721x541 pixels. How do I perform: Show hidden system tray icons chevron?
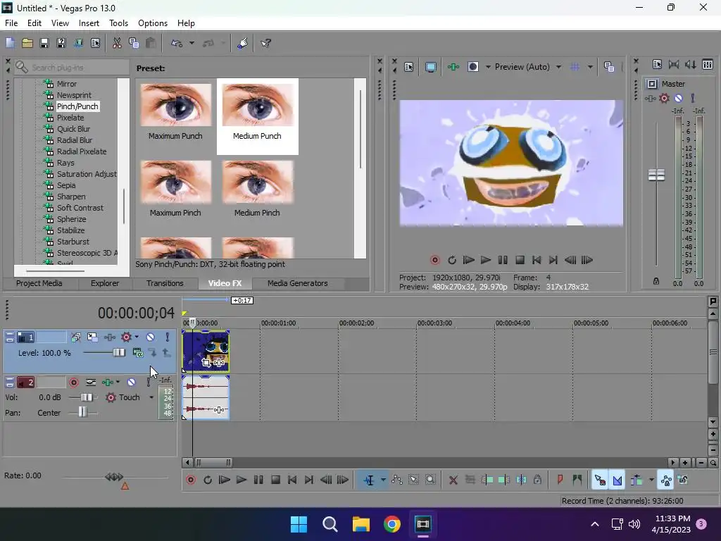pyautogui.click(x=594, y=524)
